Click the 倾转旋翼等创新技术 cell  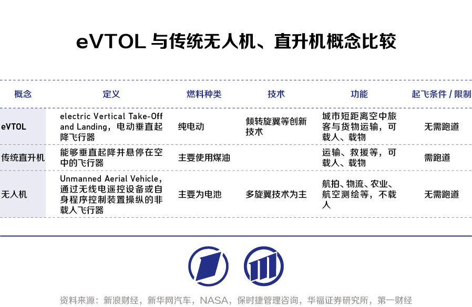click(276, 126)
